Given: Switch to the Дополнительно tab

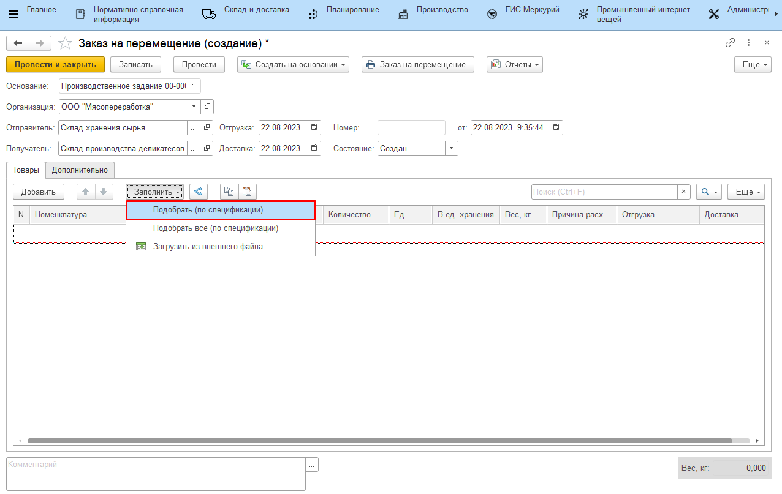Looking at the screenshot, I should click(80, 170).
